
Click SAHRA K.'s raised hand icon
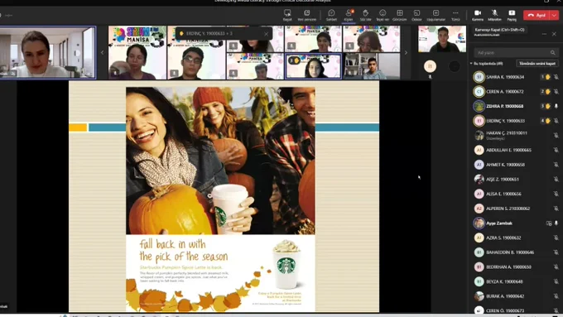[548, 77]
